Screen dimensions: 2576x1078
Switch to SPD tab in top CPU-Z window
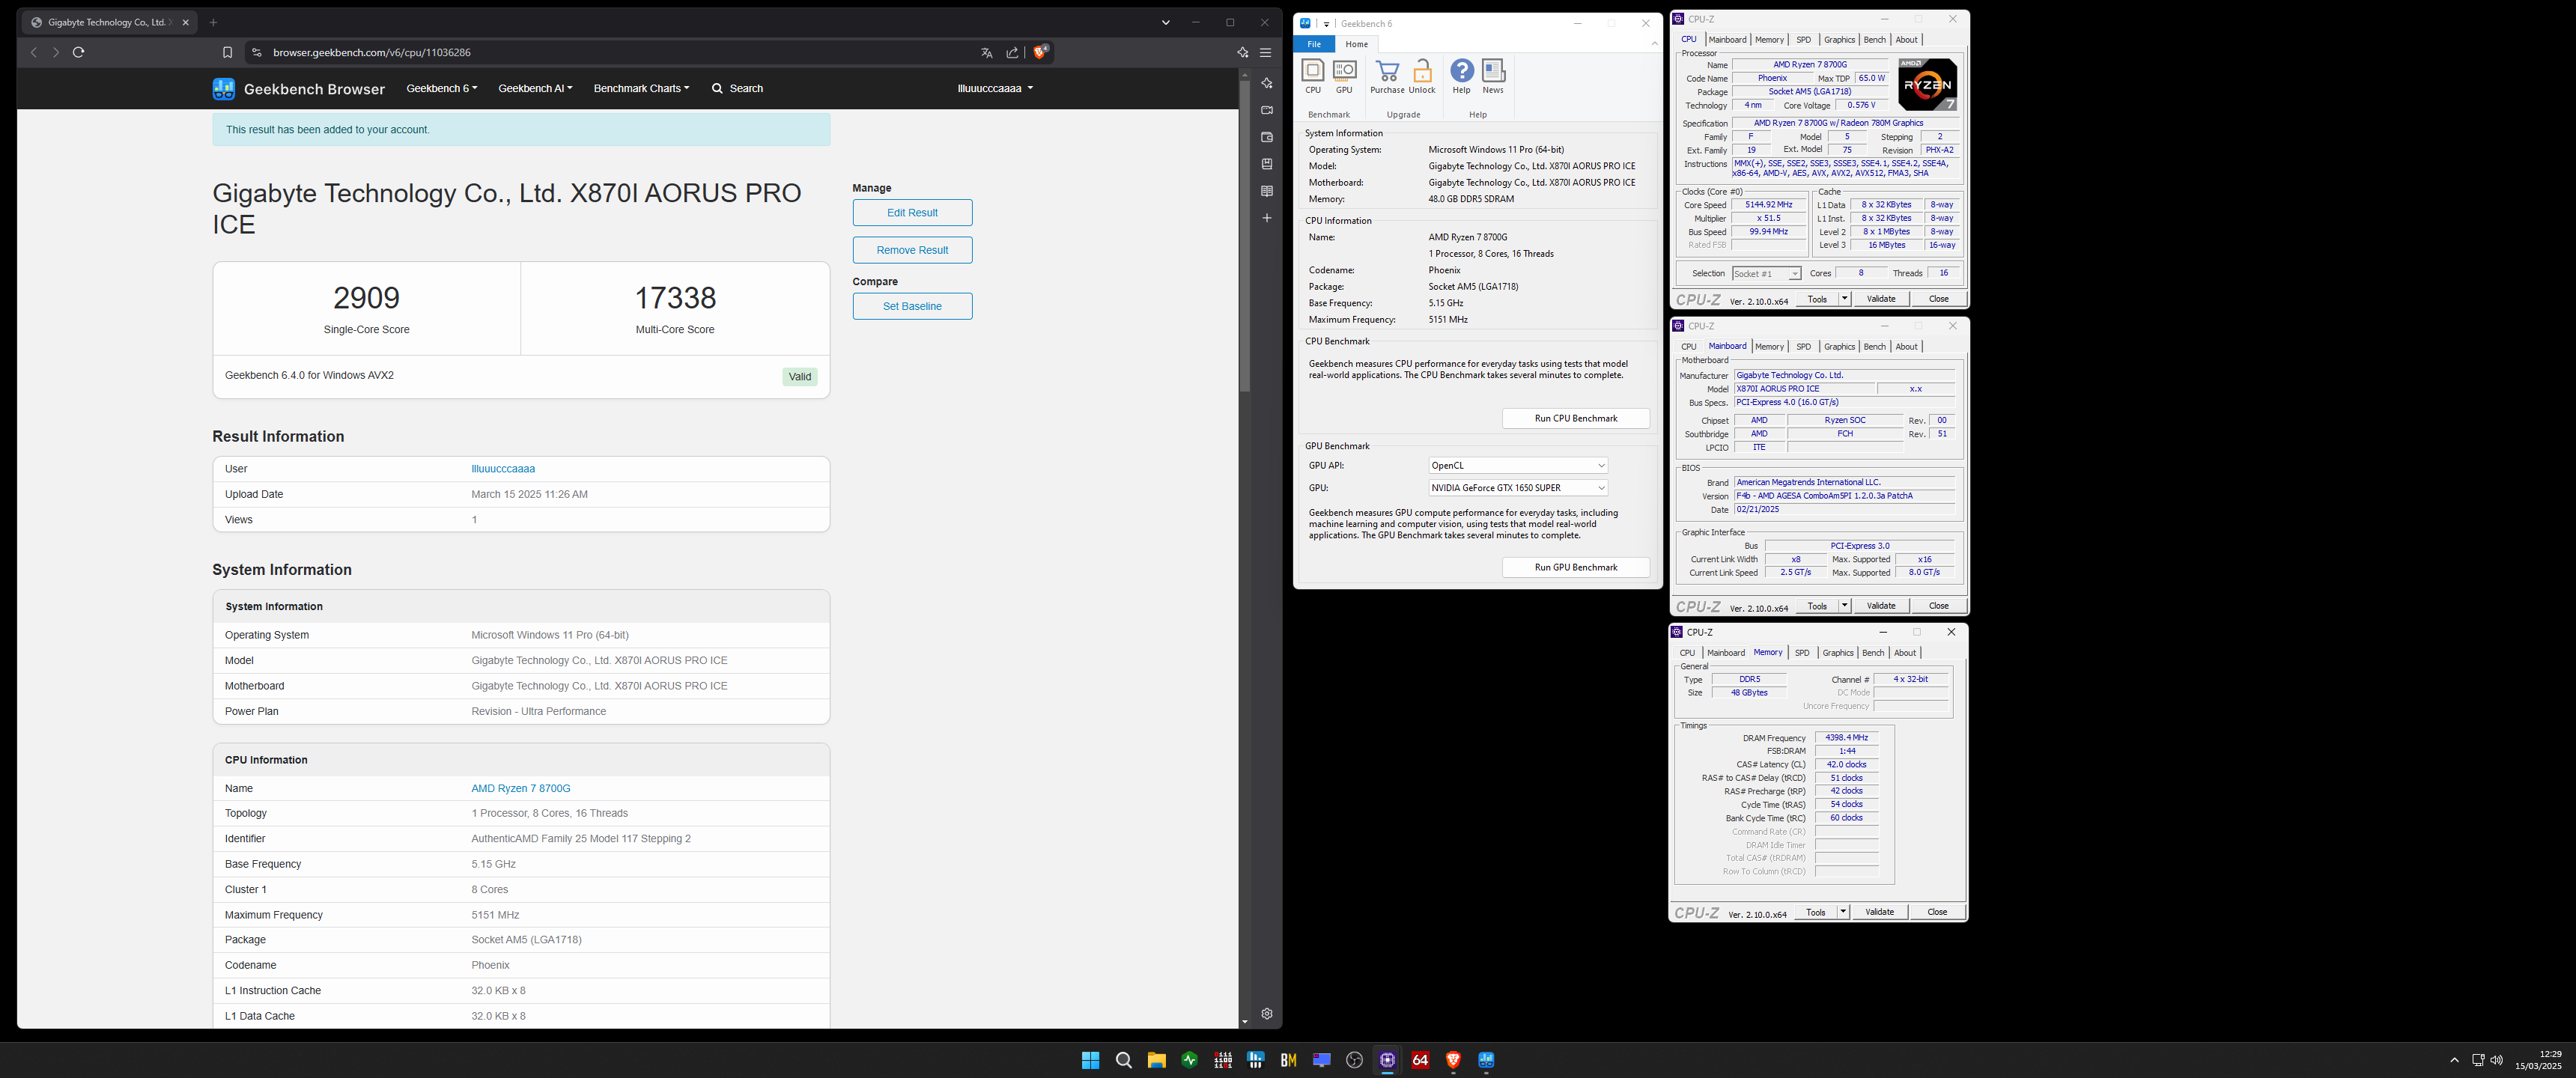[x=1803, y=40]
